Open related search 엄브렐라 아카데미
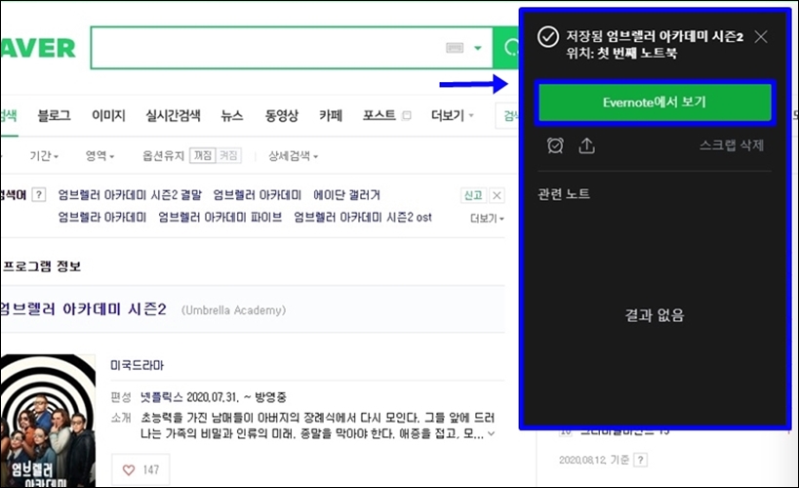The width and height of the screenshot is (799, 488). pos(101,218)
